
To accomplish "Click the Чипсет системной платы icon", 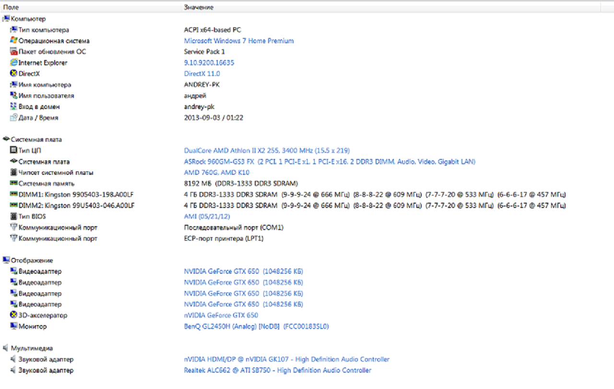I will pos(13,172).
